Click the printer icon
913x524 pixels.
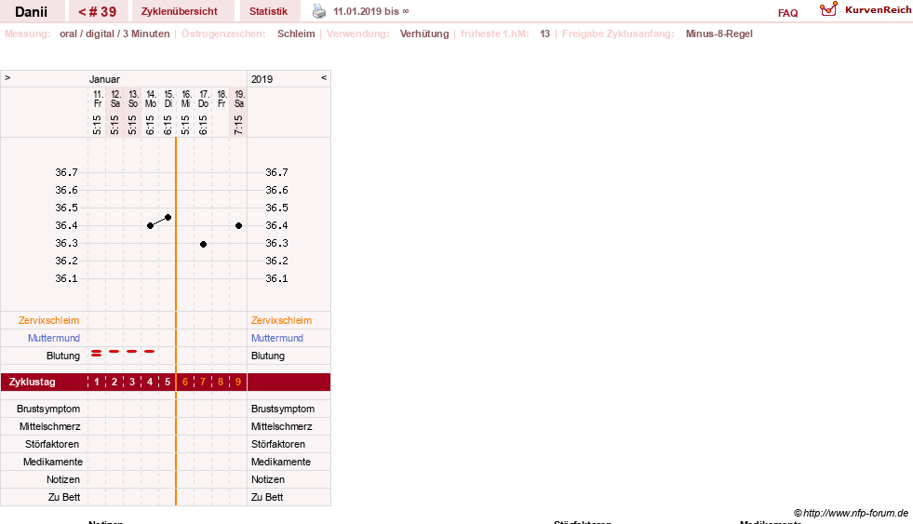(x=319, y=11)
